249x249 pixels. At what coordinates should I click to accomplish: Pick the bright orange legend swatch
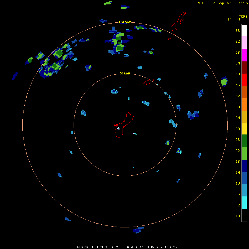point(244,105)
